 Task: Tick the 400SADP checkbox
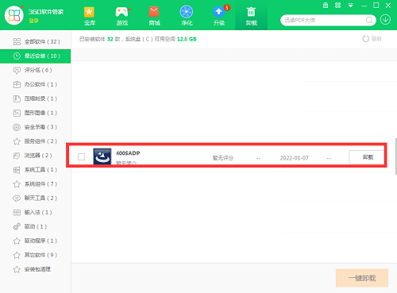pos(82,156)
